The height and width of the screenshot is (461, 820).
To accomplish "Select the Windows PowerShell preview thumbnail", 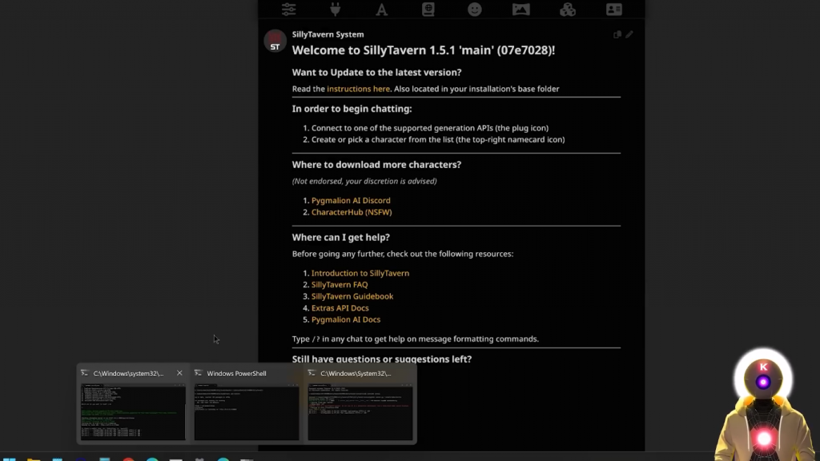I will coord(247,405).
